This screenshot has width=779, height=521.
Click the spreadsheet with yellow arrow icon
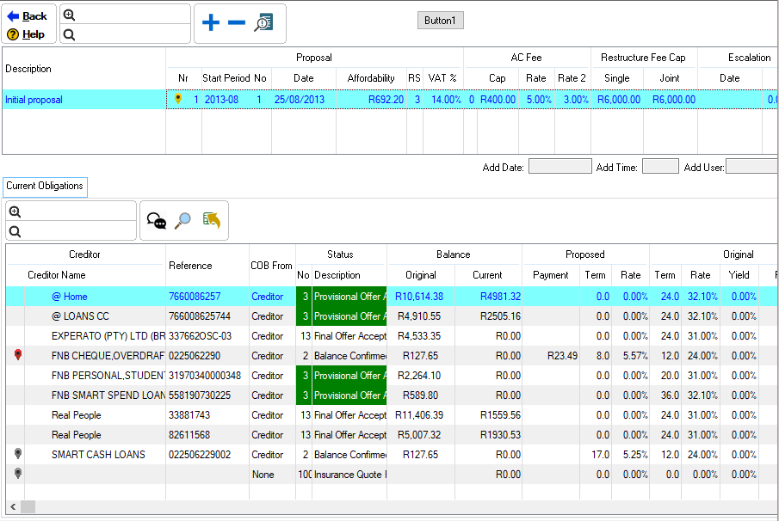(211, 222)
